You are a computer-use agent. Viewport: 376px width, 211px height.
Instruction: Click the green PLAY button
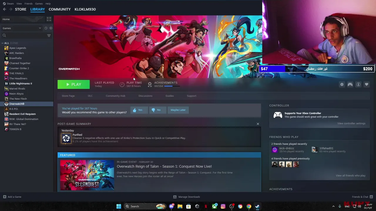click(x=73, y=84)
